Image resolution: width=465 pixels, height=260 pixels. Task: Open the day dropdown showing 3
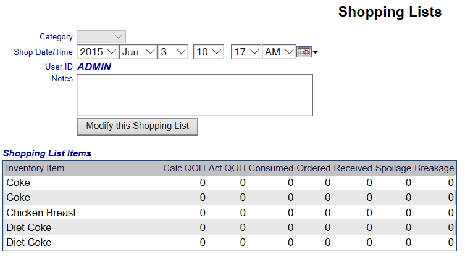pyautogui.click(x=173, y=52)
